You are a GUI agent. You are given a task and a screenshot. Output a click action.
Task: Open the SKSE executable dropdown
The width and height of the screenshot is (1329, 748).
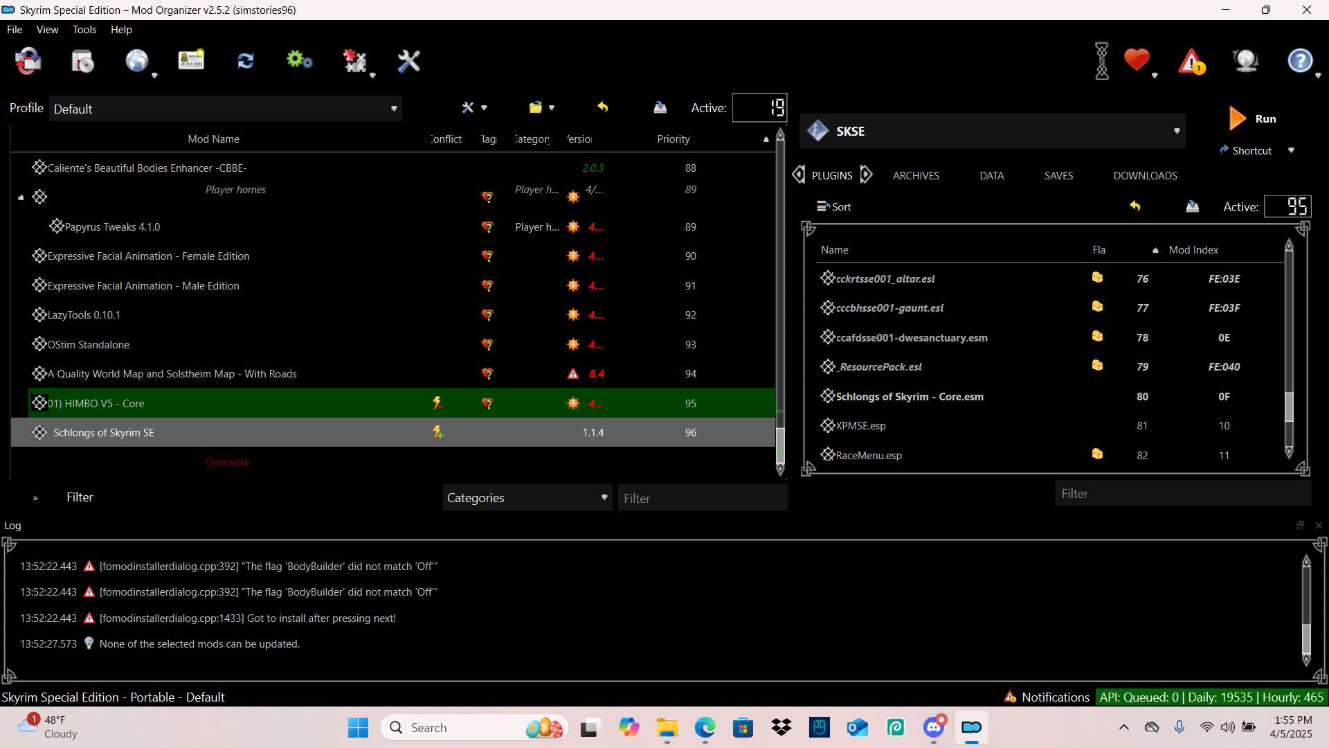pos(993,131)
